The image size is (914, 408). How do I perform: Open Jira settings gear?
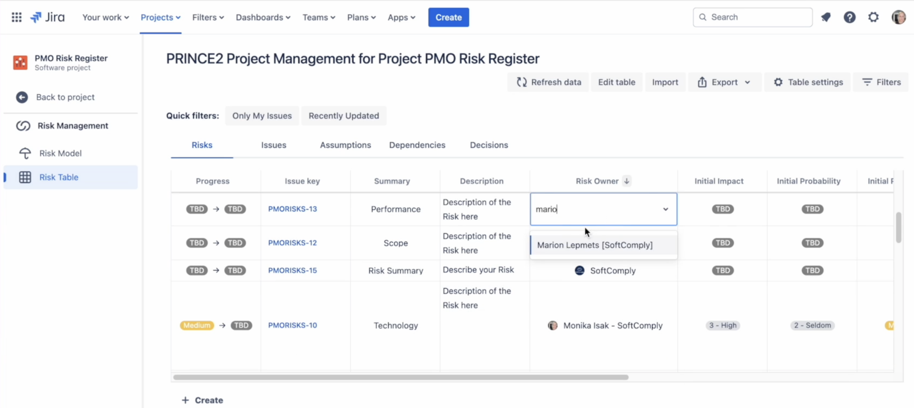point(873,17)
